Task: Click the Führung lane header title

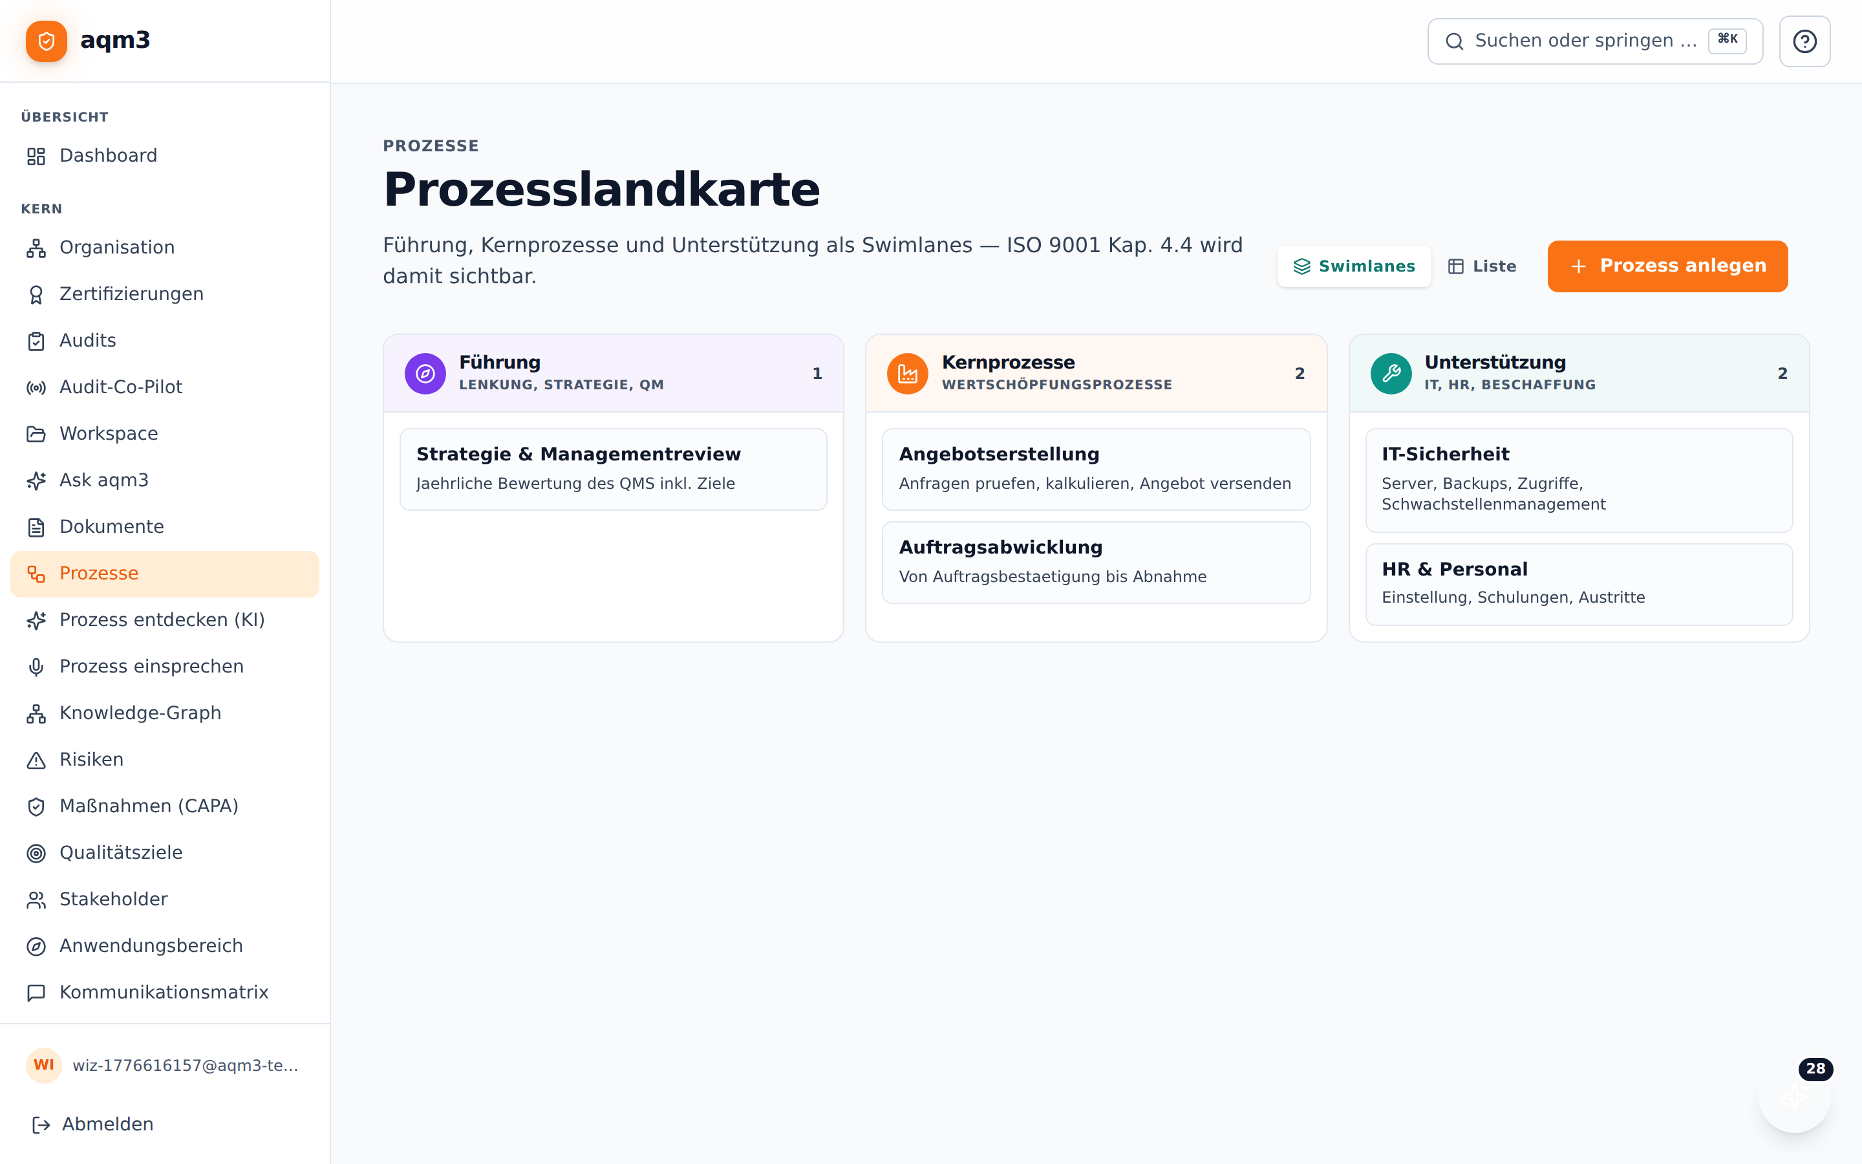Action: [x=499, y=363]
